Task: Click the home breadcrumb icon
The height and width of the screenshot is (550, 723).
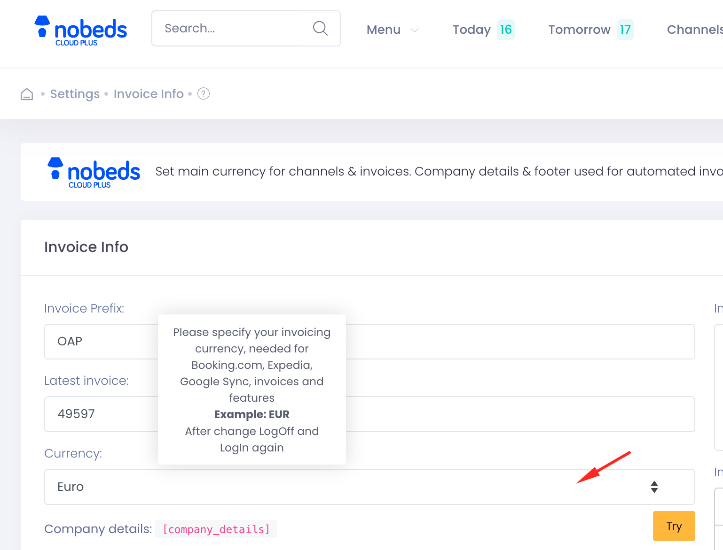Action: 27,94
